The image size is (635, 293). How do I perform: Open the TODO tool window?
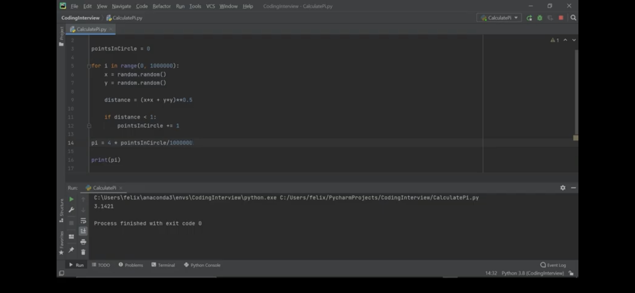point(101,265)
